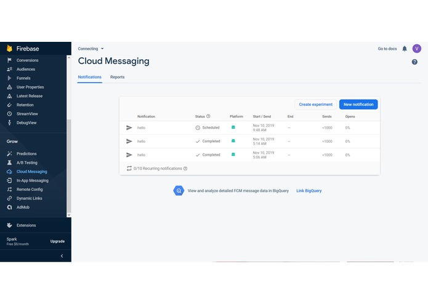Open Remote Config menu item
Screen dimensions: 428x304
(30, 189)
